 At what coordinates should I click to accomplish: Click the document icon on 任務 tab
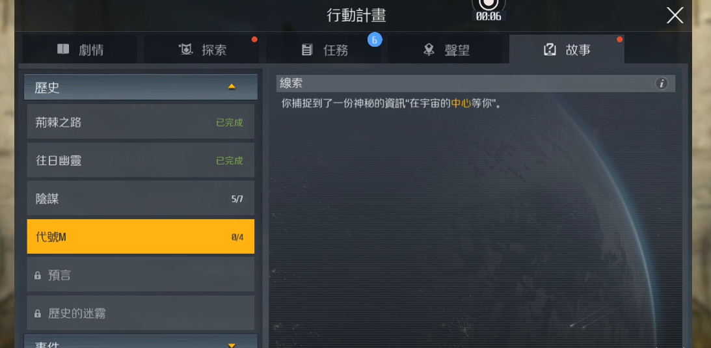click(x=307, y=50)
